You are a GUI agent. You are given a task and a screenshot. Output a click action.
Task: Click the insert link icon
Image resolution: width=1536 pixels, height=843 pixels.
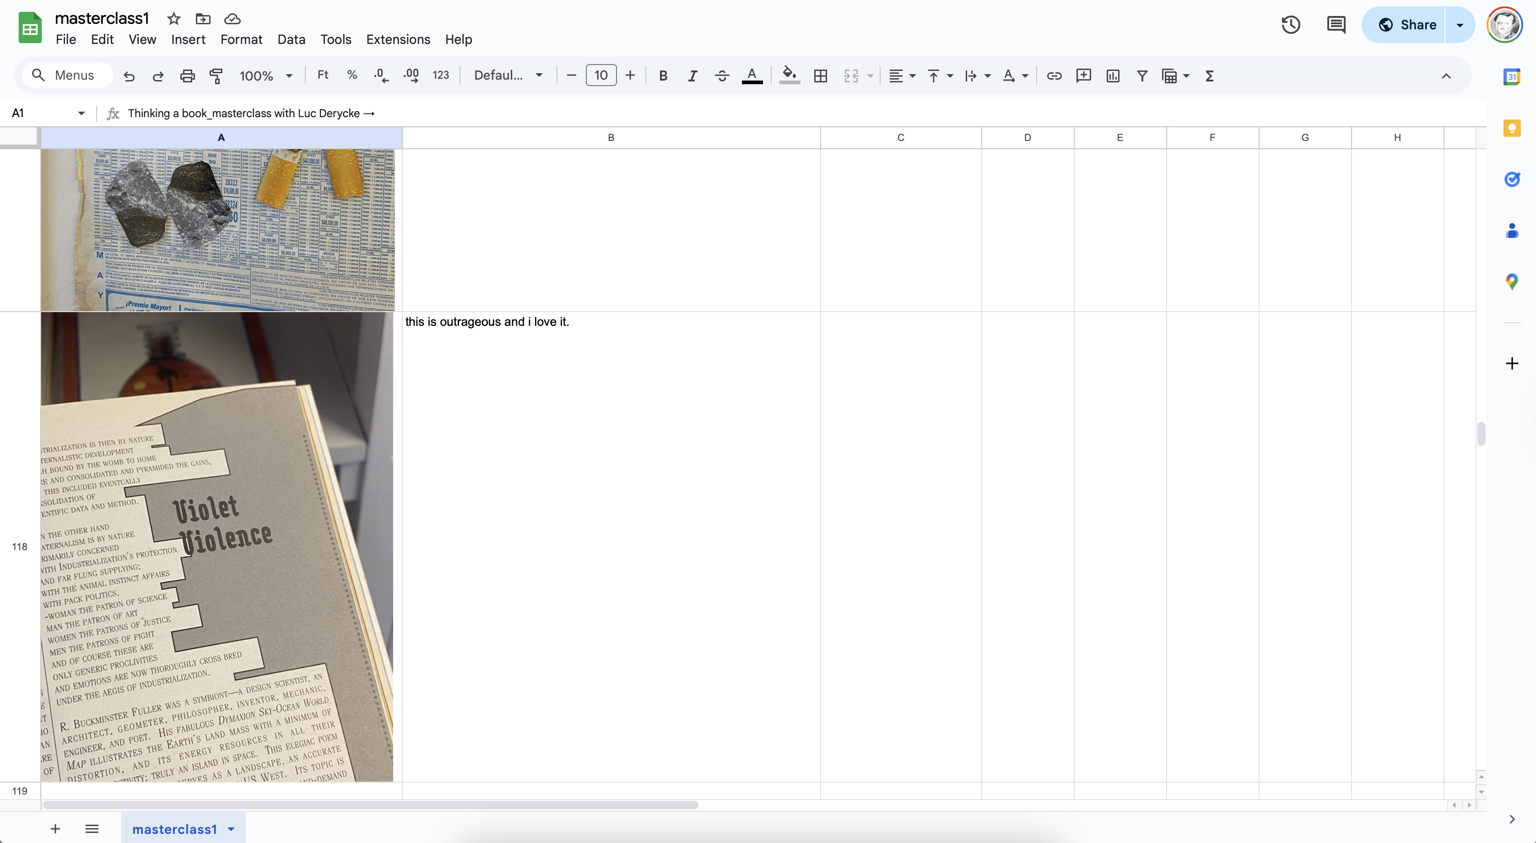click(1054, 76)
